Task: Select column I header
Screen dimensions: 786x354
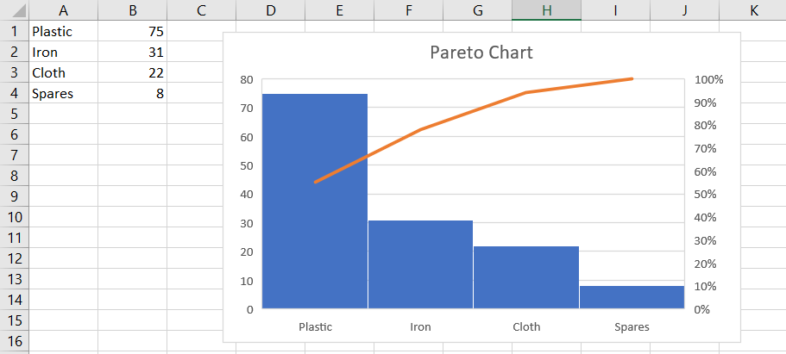Action: (x=615, y=10)
